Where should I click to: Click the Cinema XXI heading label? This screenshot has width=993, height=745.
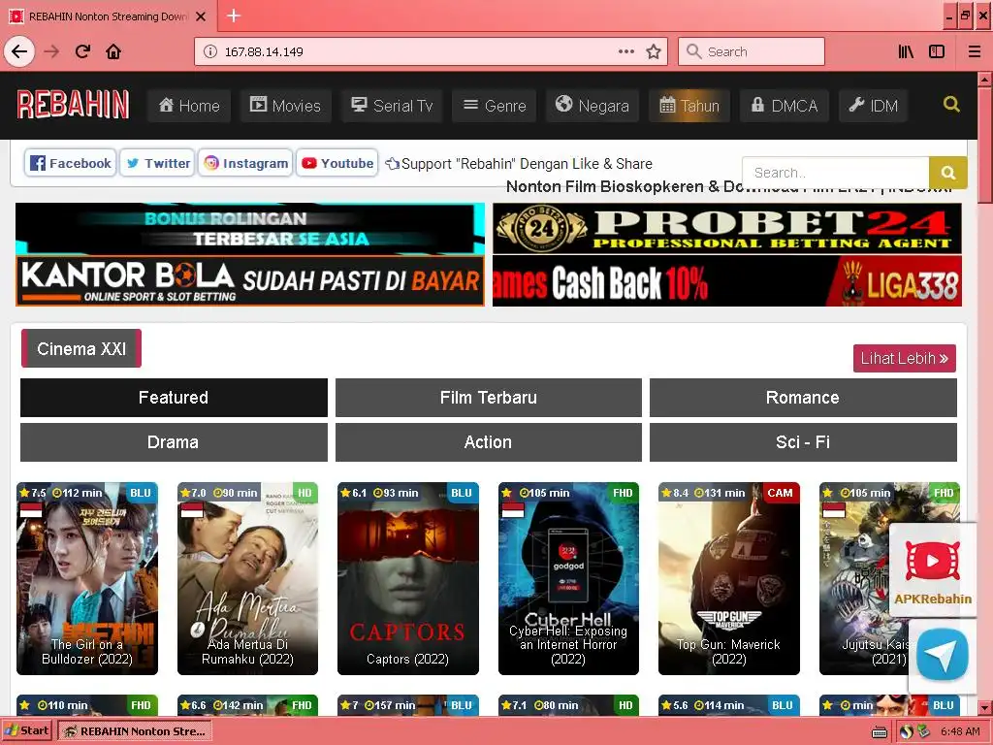[81, 348]
